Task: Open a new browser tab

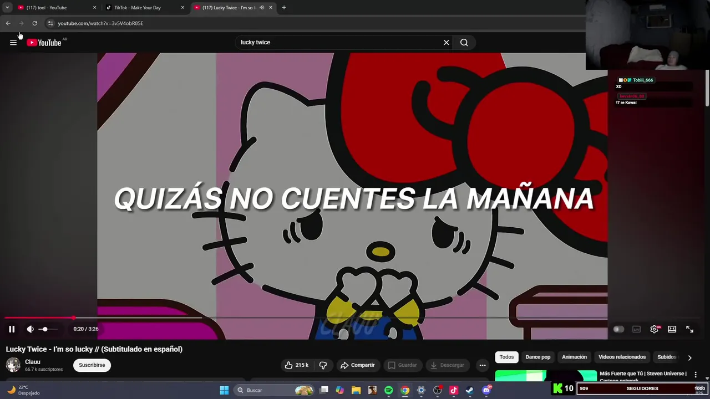Action: (284, 8)
